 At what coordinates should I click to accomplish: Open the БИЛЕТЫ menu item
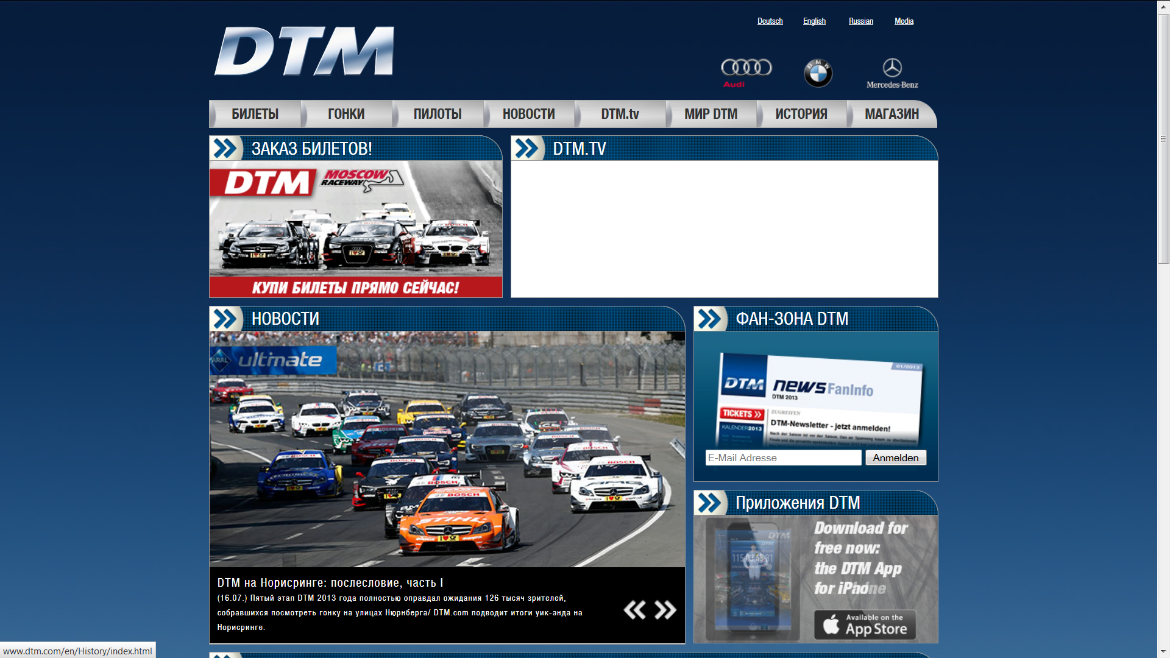click(255, 114)
